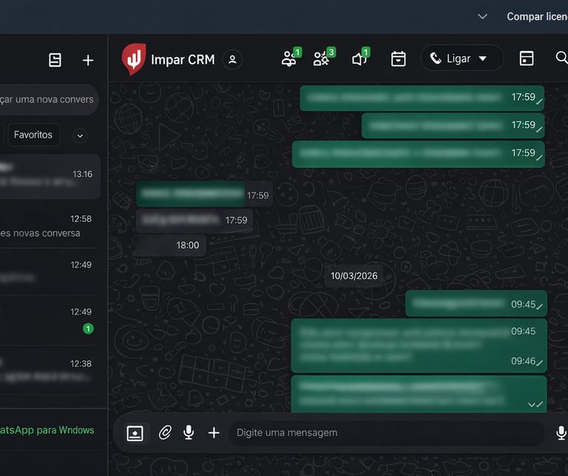Open the notes panel icon in sidebar
Image resolution: width=568 pixels, height=476 pixels.
pyautogui.click(x=55, y=60)
